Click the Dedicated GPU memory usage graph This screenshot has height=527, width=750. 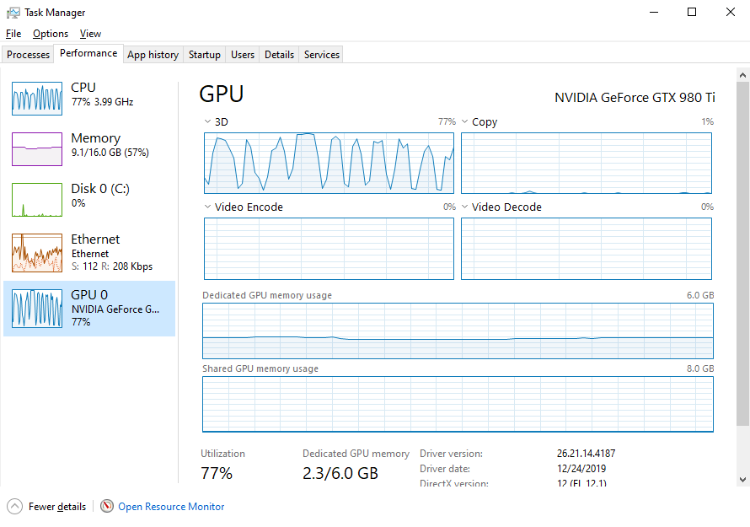tap(458, 331)
